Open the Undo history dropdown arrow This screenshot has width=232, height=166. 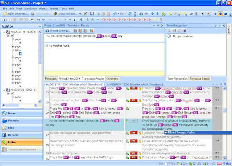pyautogui.click(x=118, y=14)
